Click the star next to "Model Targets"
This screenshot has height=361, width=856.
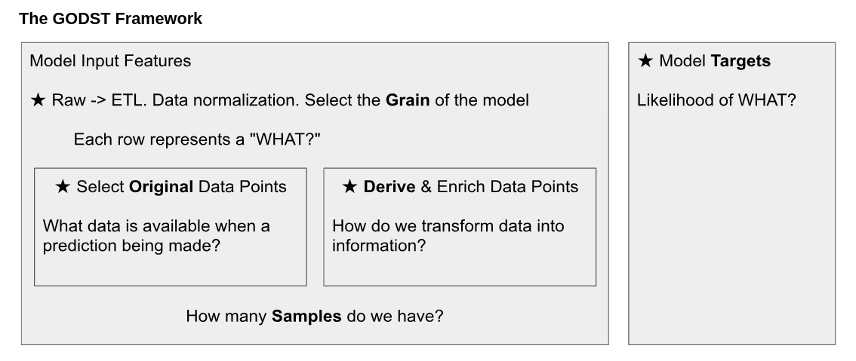point(645,61)
